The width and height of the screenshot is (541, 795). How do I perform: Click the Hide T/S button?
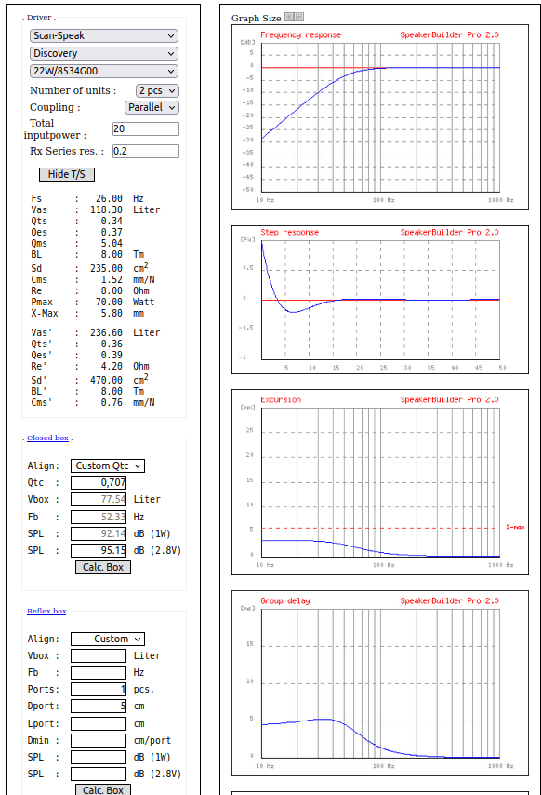[67, 174]
